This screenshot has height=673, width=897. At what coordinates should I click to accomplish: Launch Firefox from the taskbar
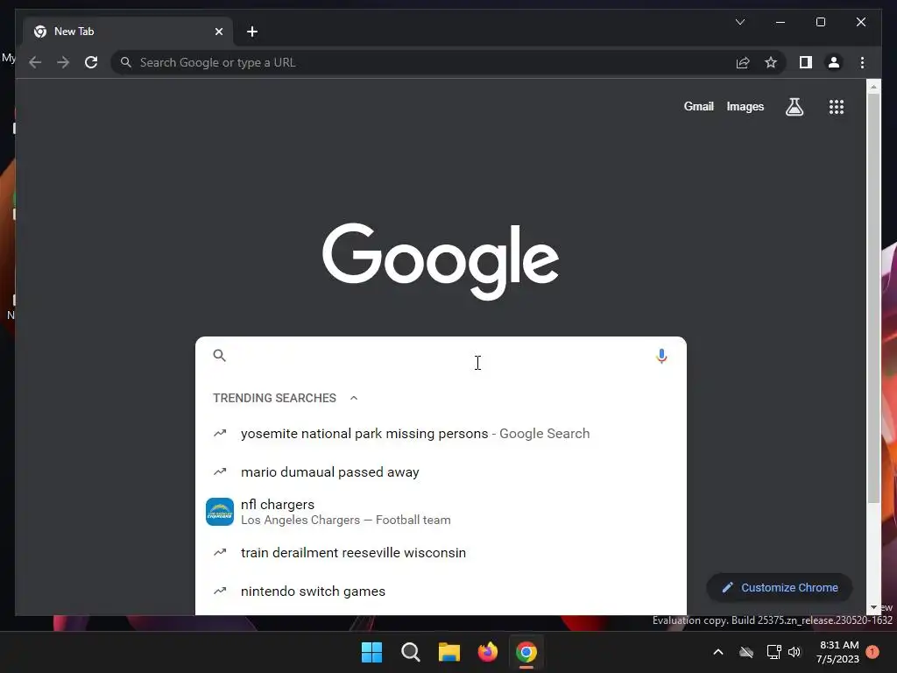[487, 652]
